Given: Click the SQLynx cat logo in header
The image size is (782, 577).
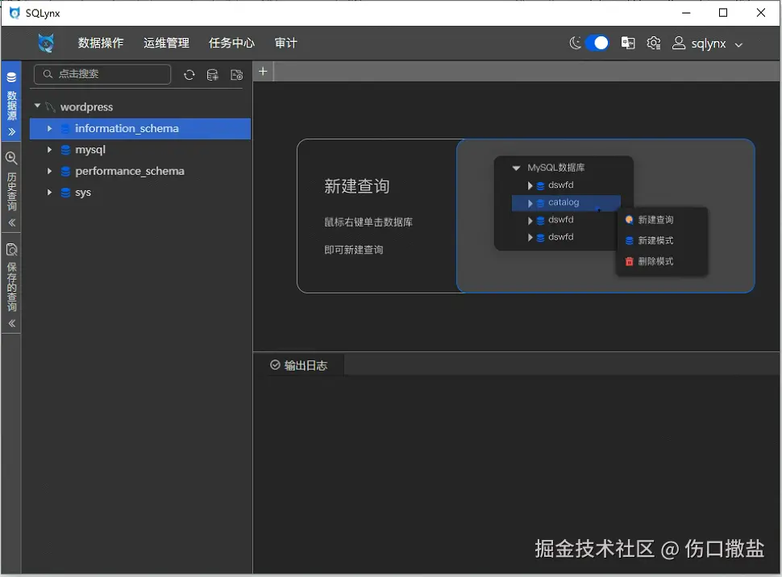Looking at the screenshot, I should (x=46, y=44).
